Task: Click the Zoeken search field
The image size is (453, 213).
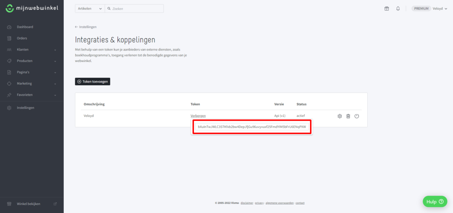Action: coord(137,9)
